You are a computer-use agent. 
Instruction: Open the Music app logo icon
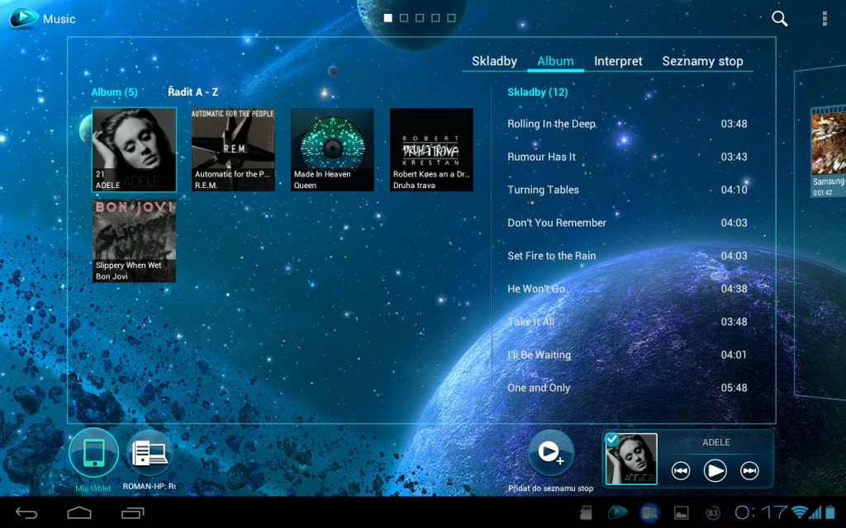(24, 18)
